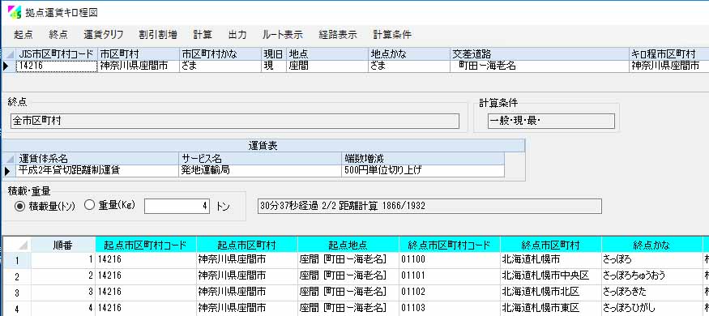Click the 終点かな column header
709x316 pixels.
tap(652, 245)
